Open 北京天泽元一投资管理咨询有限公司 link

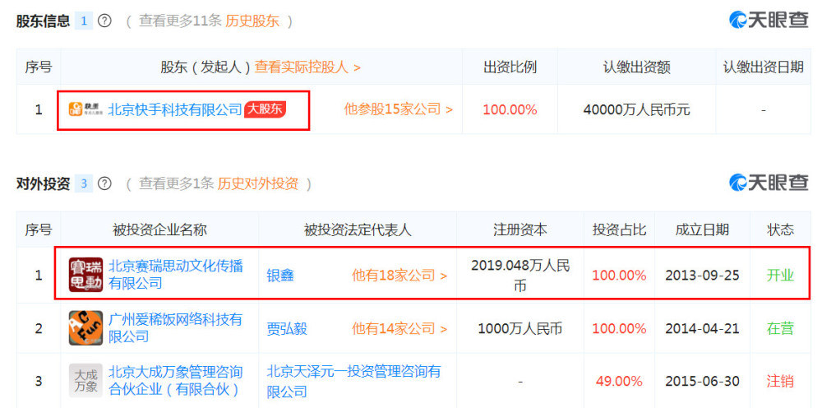pos(353,381)
